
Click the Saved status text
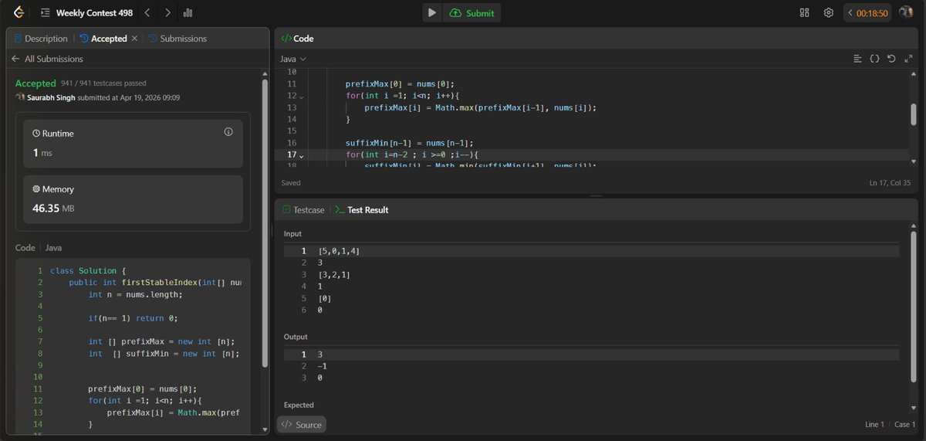291,183
